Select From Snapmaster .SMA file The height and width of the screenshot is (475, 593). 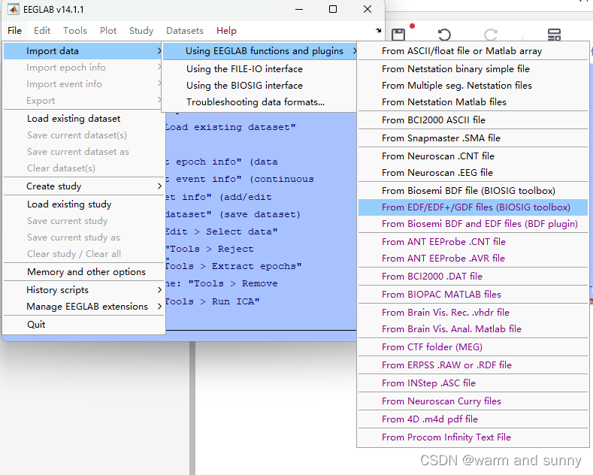pos(473,138)
